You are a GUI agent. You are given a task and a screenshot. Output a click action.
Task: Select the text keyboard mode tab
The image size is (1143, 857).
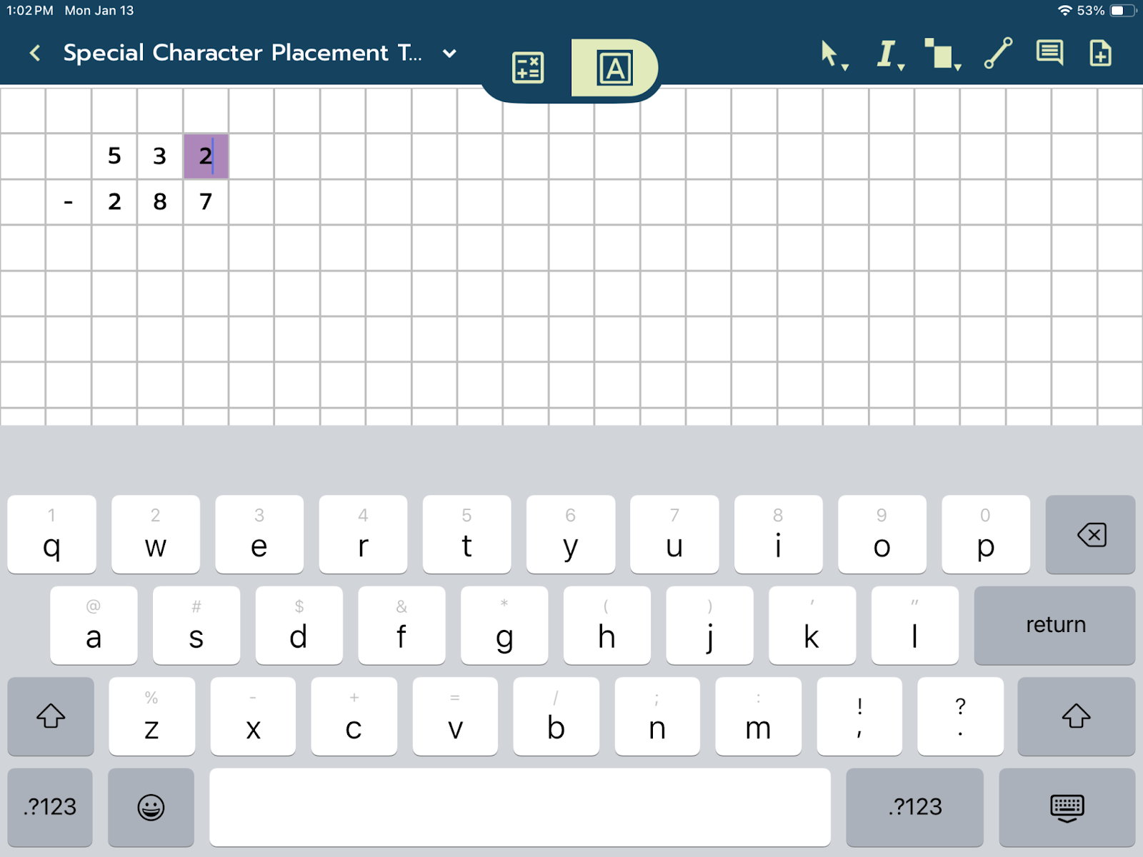(x=614, y=68)
